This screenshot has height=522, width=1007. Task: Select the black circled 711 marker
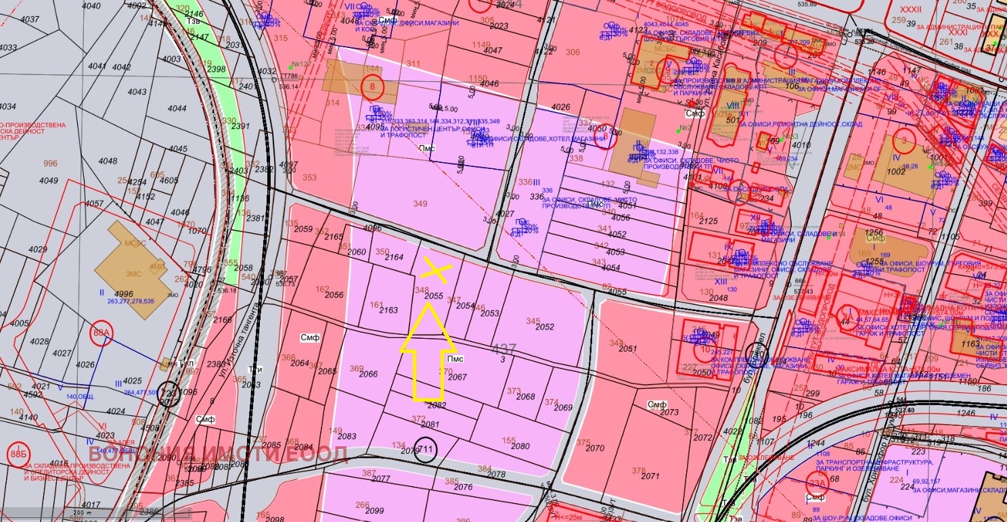[426, 450]
